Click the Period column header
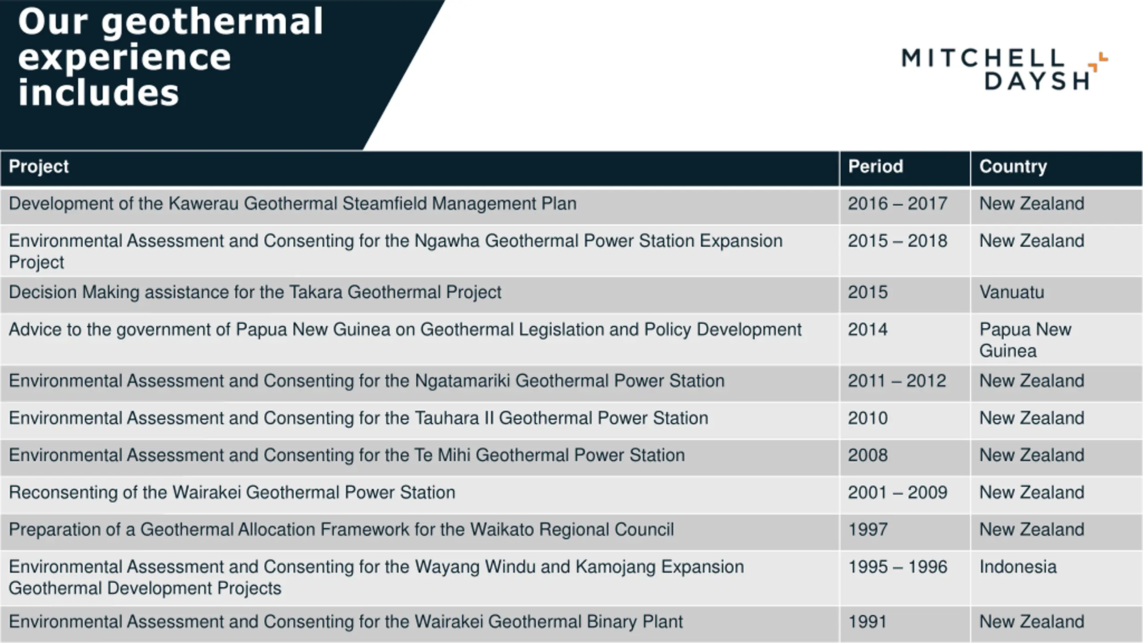1143x643 pixels. click(x=875, y=167)
